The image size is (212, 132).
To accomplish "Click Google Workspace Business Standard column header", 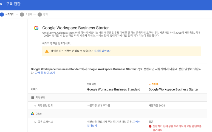I will click(114, 89).
